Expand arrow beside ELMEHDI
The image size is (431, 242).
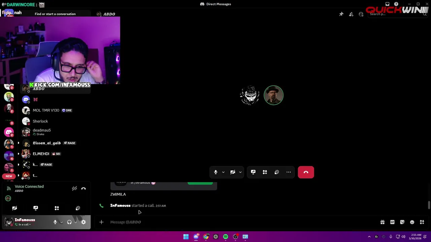(19, 154)
